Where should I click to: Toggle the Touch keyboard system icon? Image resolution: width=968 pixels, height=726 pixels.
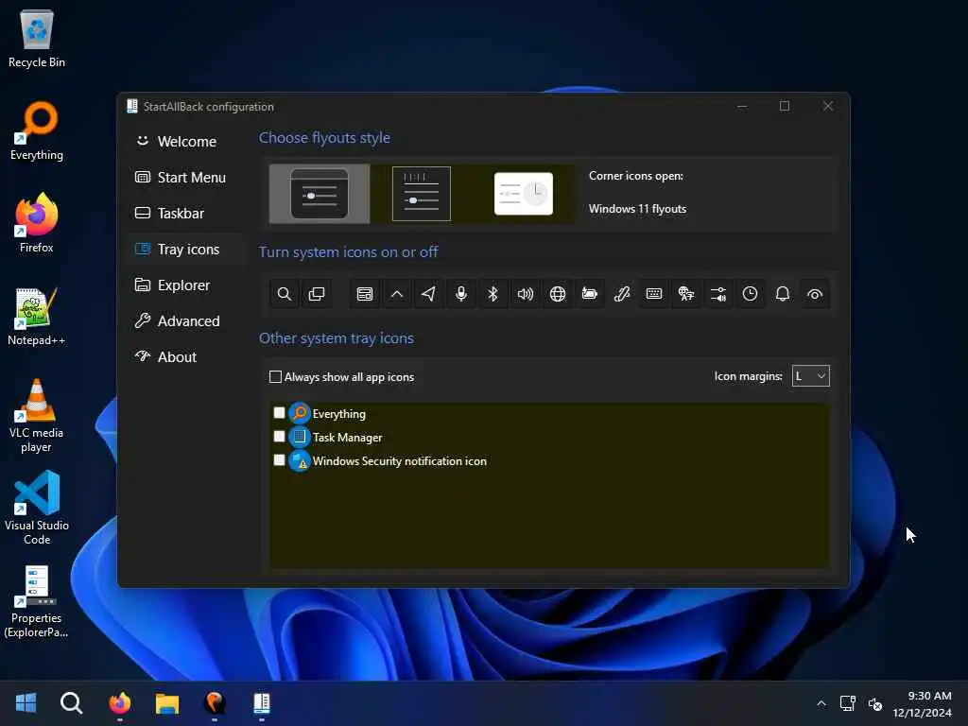(x=654, y=294)
